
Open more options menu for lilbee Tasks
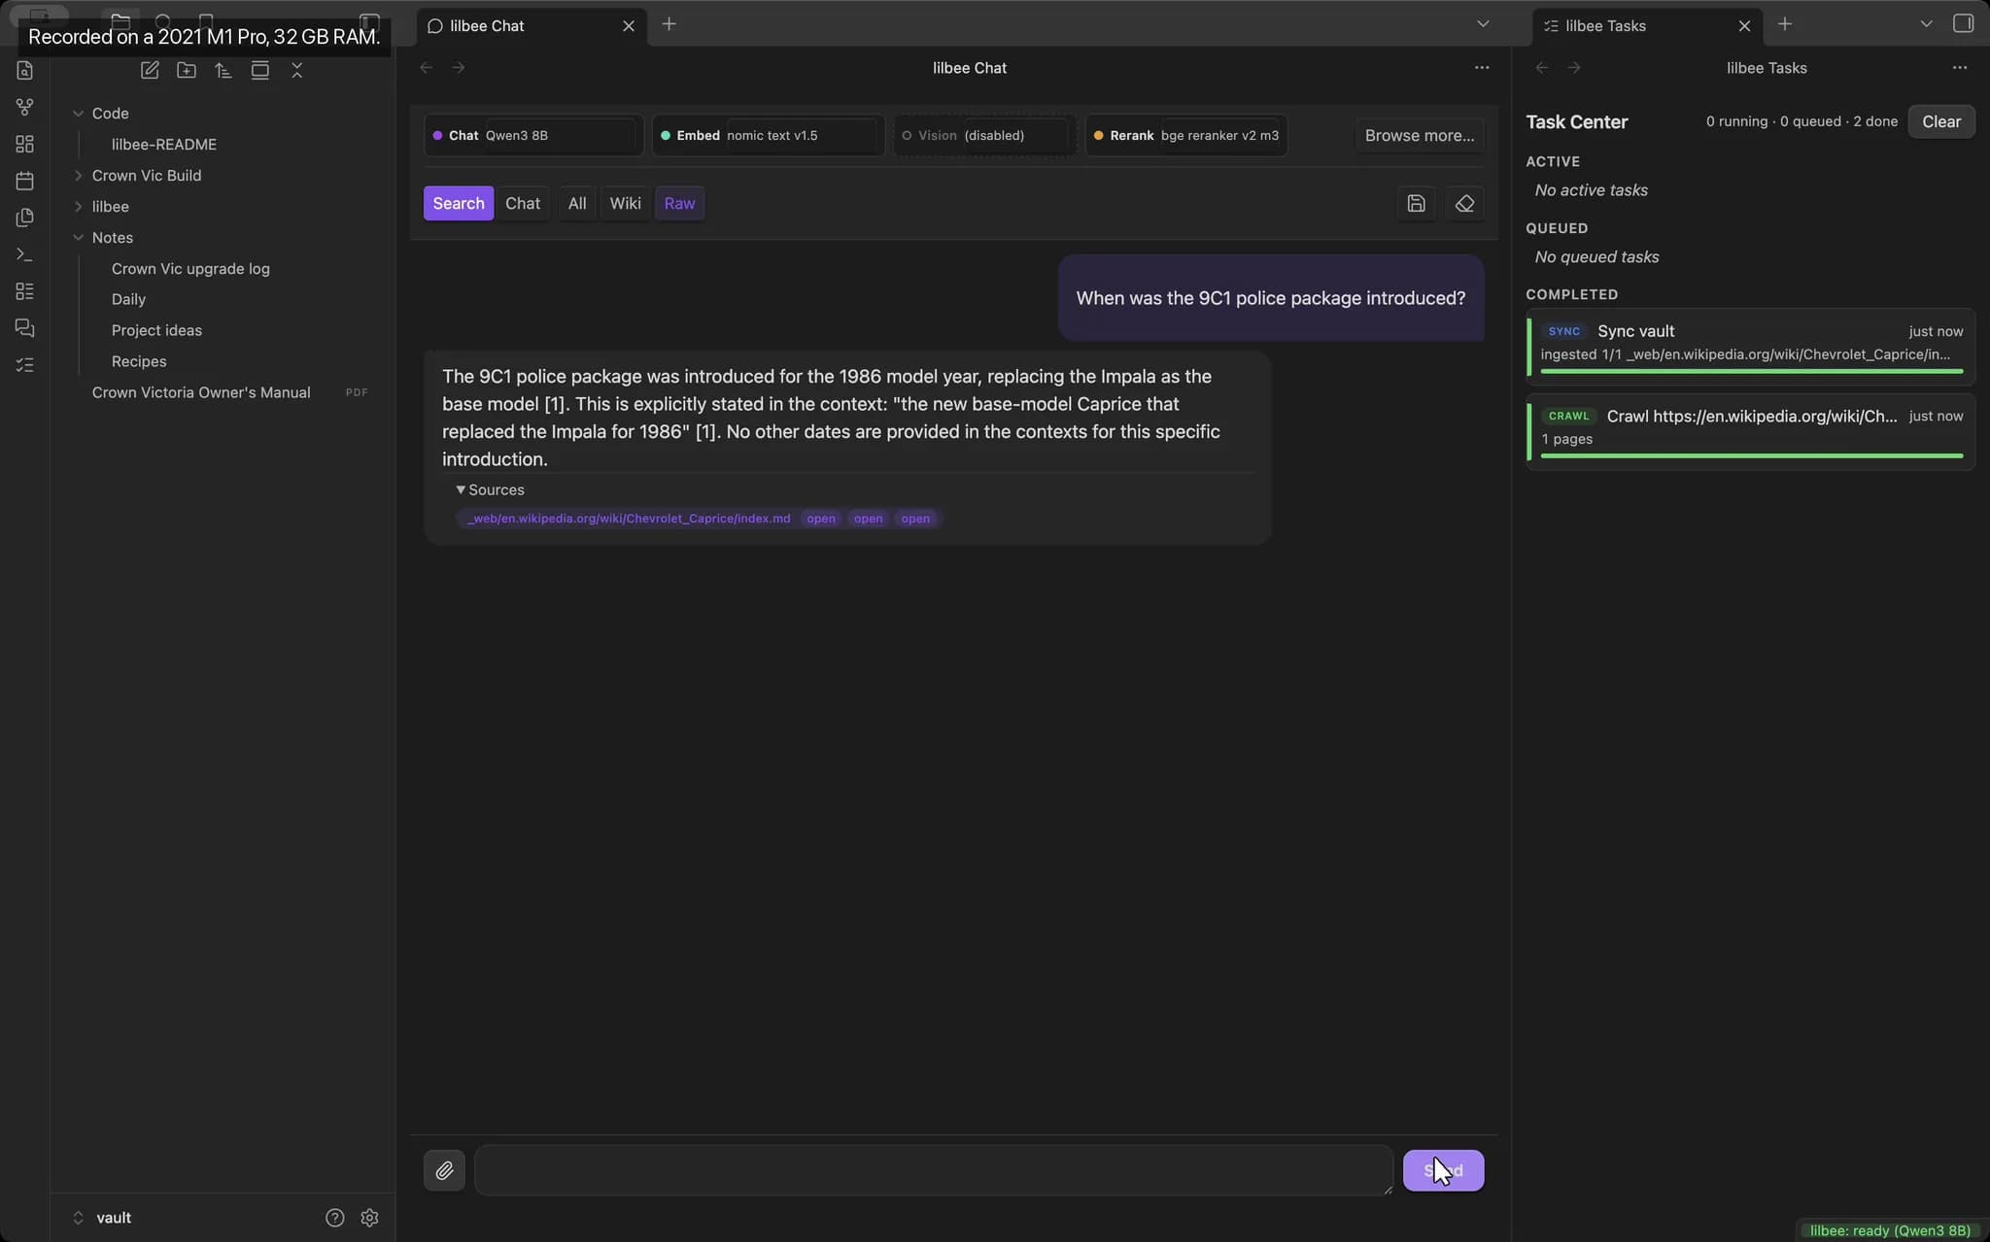click(x=1960, y=68)
